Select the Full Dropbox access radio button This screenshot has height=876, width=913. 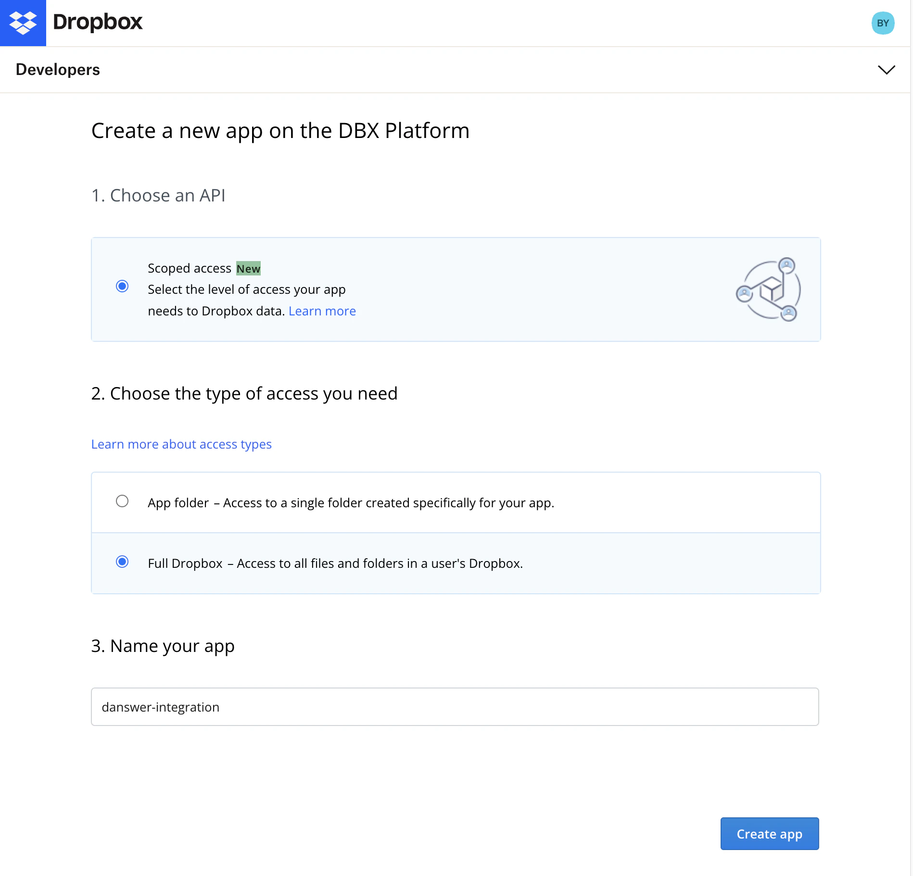click(123, 562)
